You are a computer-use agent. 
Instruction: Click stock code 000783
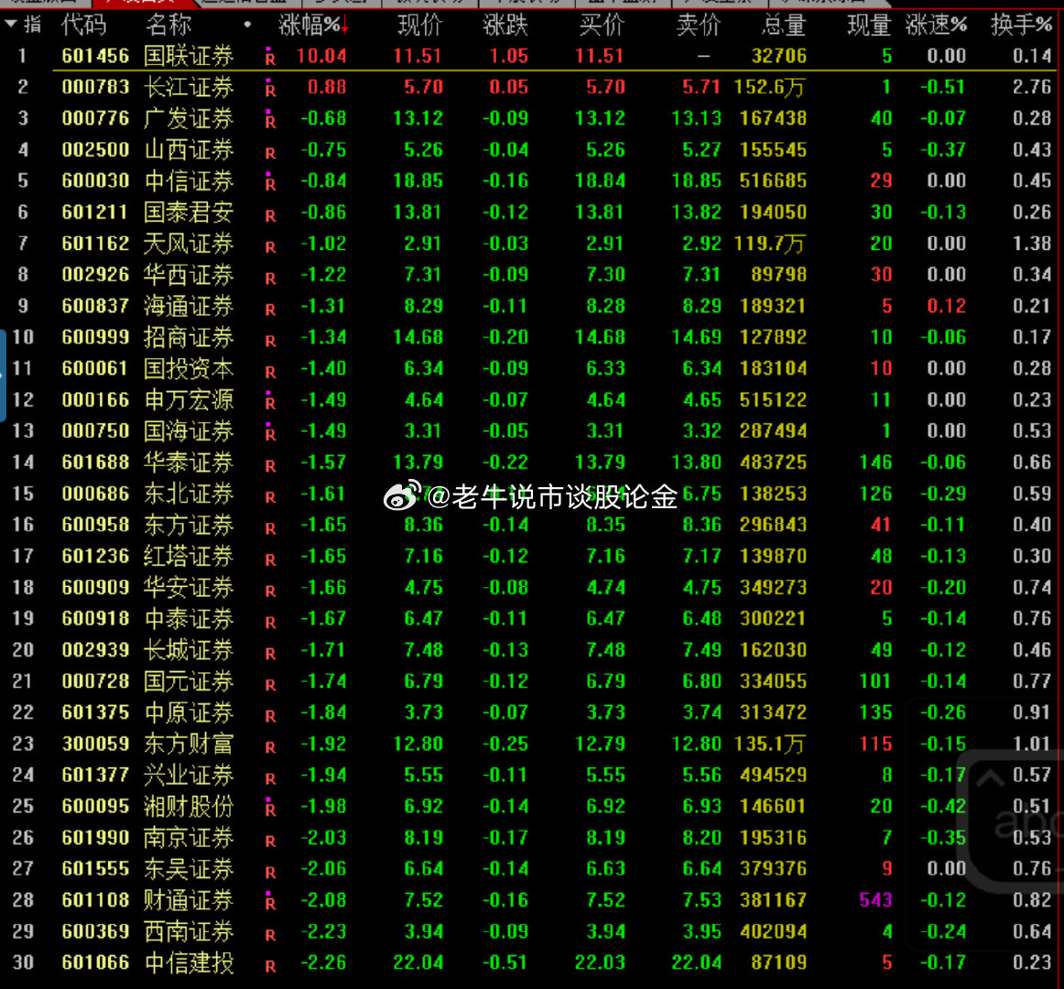(95, 87)
